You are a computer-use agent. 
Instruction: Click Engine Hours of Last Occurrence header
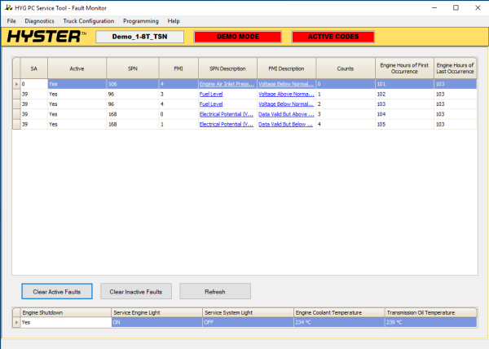pyautogui.click(x=455, y=68)
